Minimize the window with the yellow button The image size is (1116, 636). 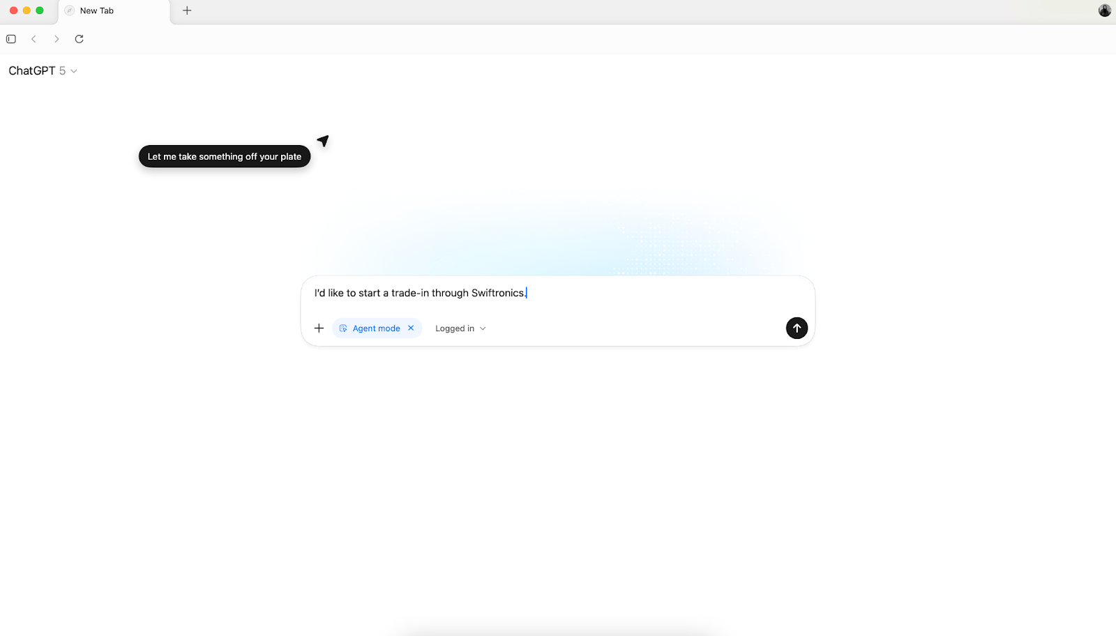[x=27, y=10]
